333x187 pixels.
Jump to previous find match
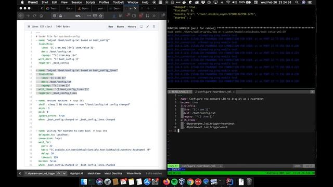tap(59, 173)
